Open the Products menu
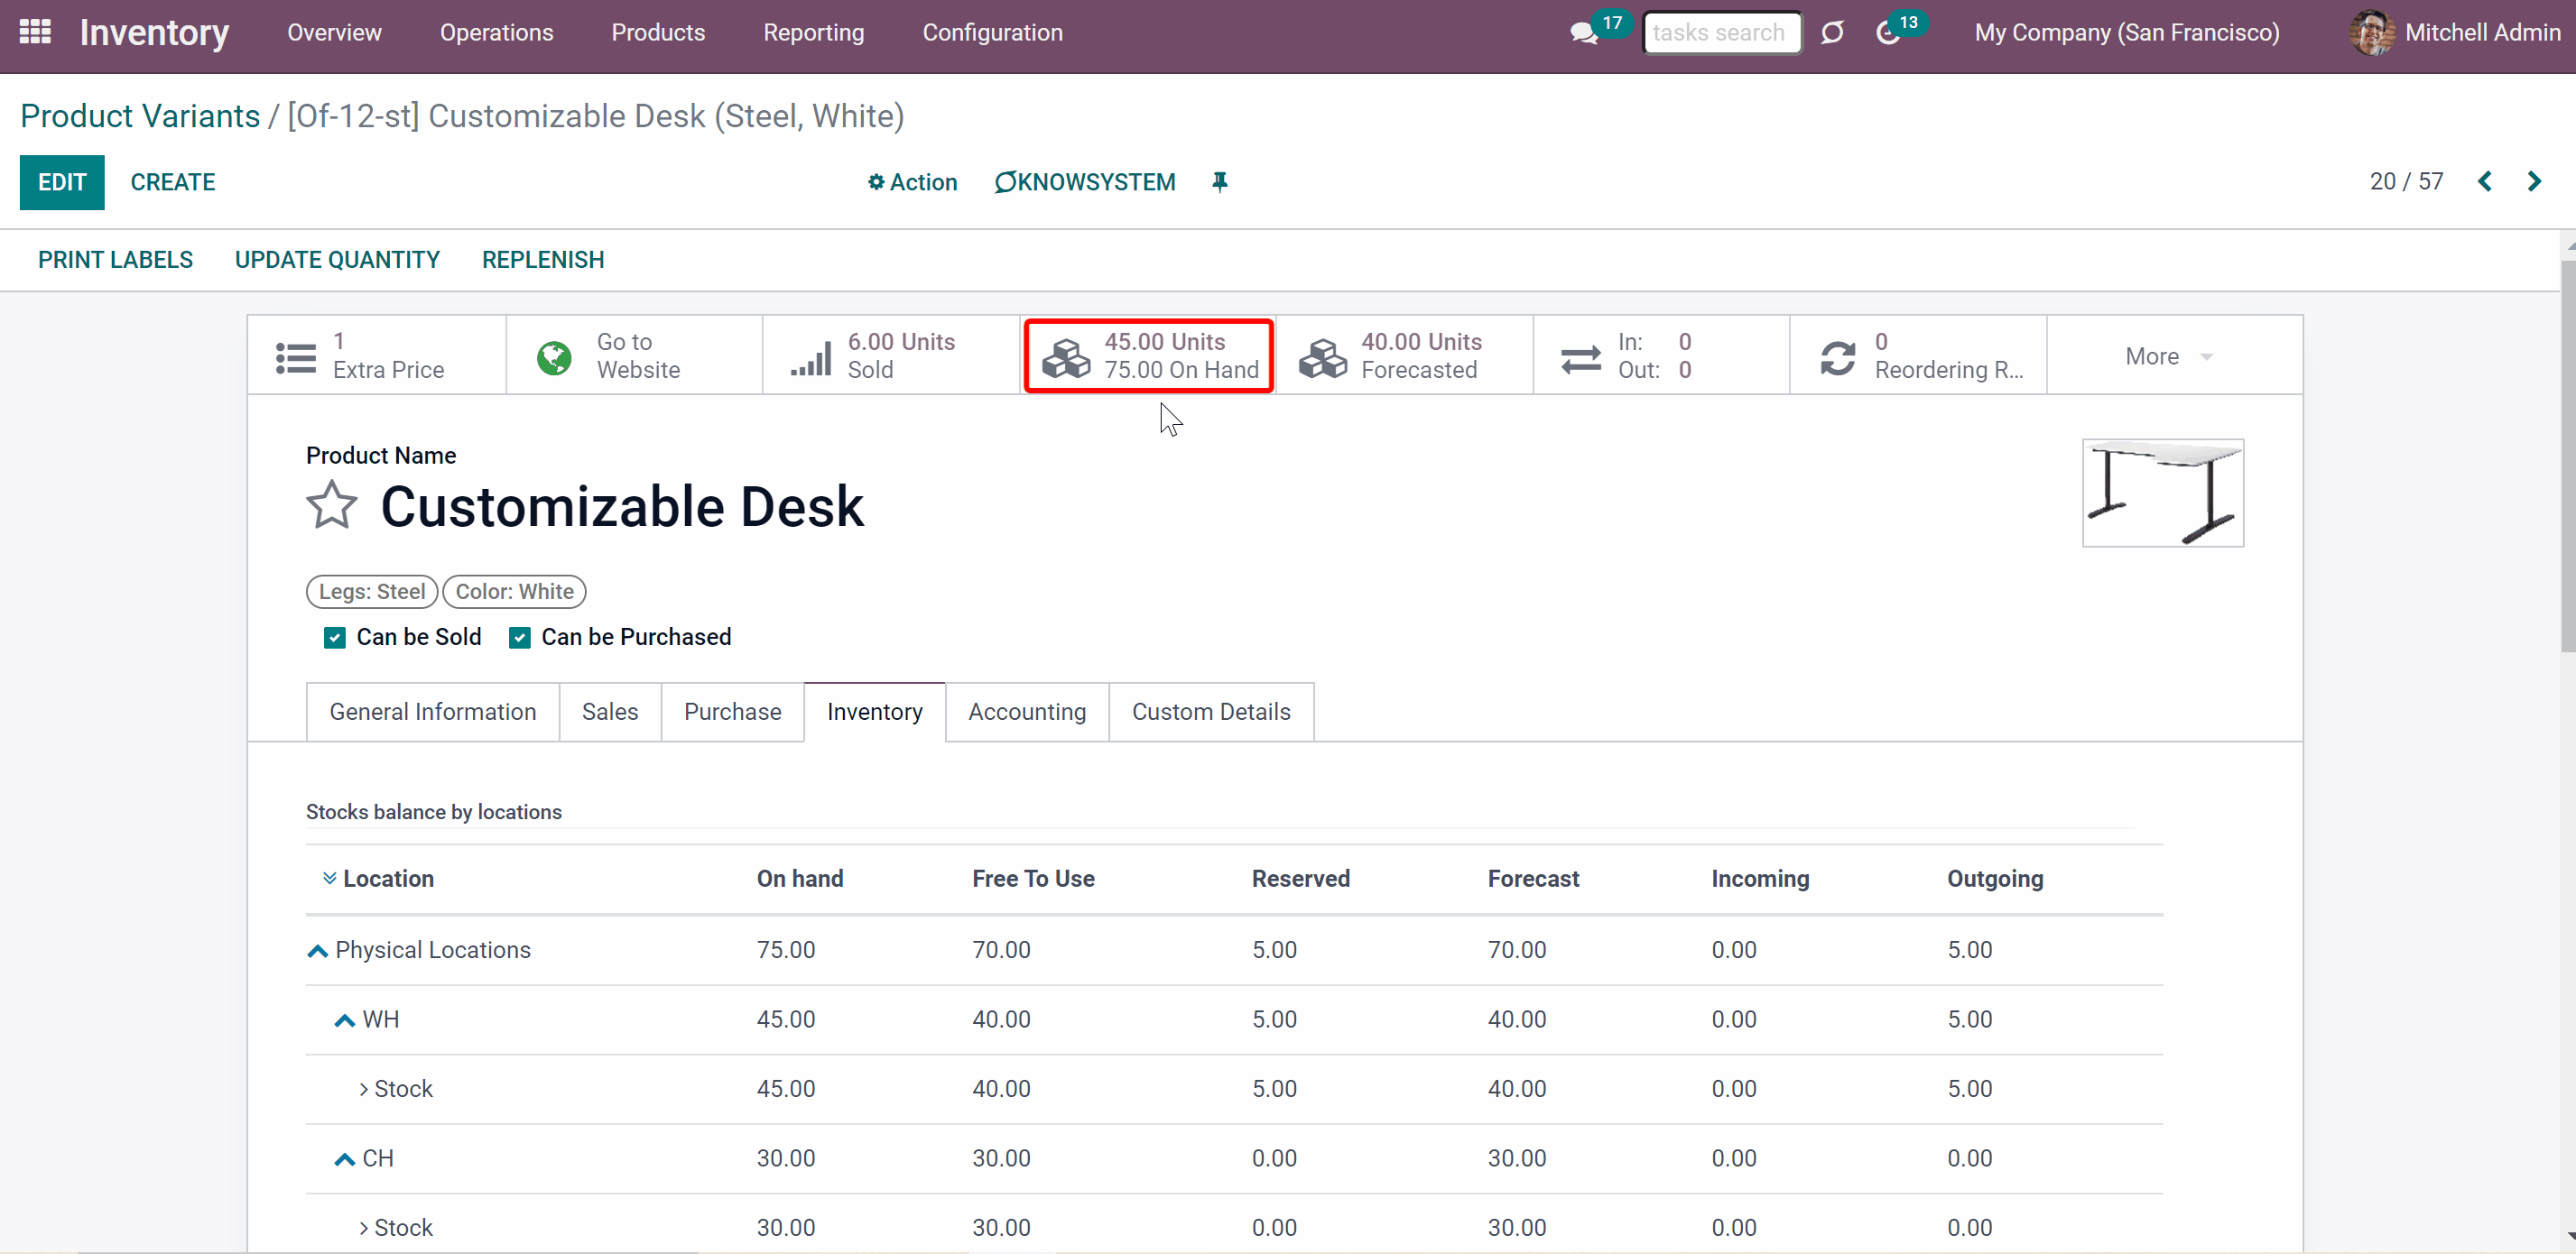The image size is (2576, 1254). pos(658,33)
